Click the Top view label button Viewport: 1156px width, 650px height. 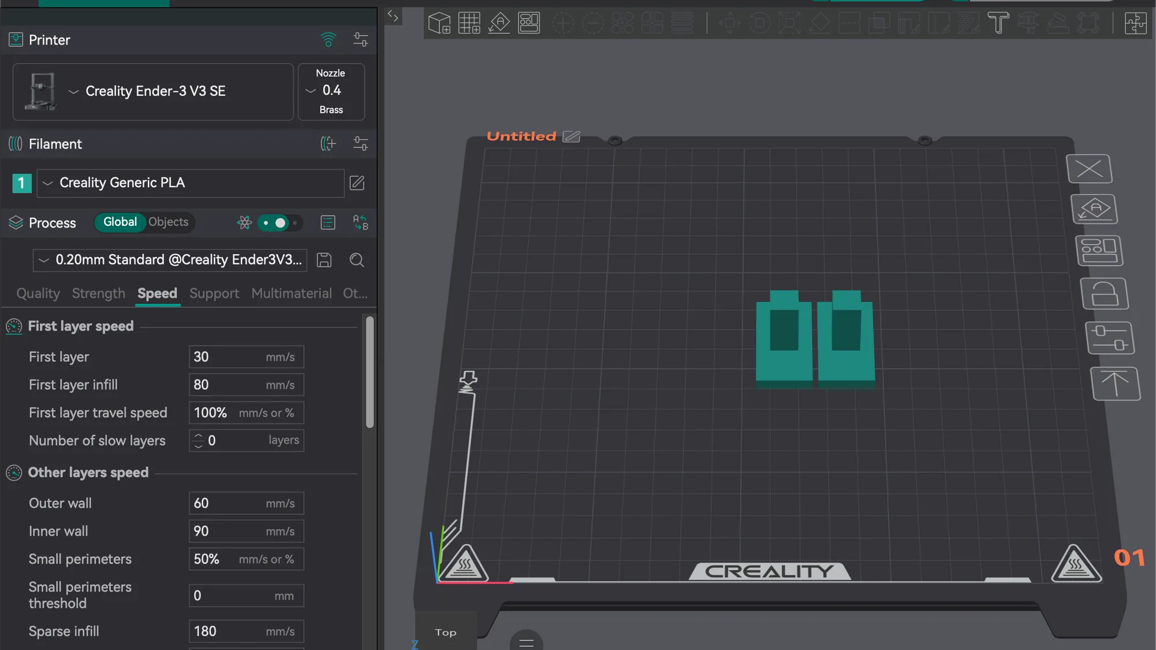coord(446,632)
